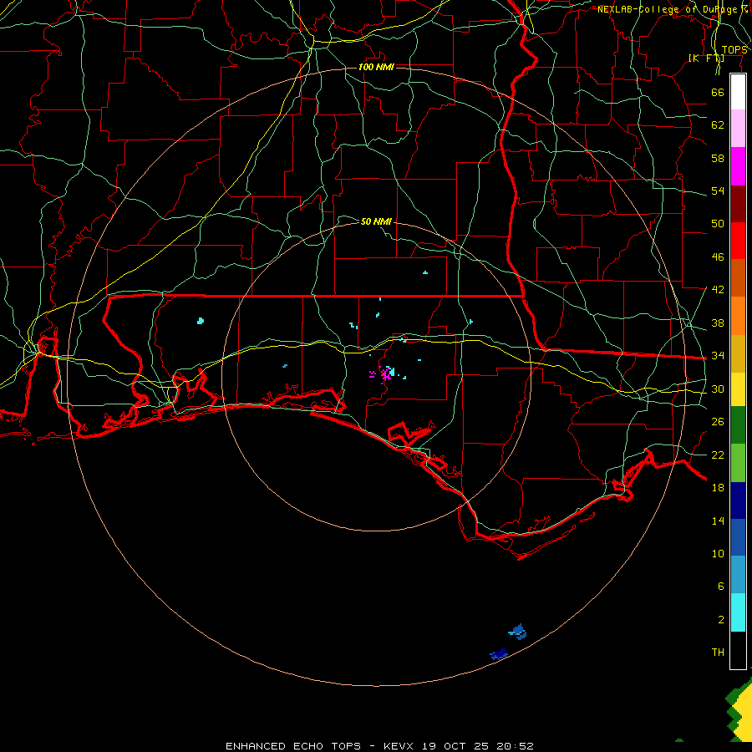Select the bright yellow legend swatch
Viewport: 752px width, 752px height.
(x=738, y=389)
